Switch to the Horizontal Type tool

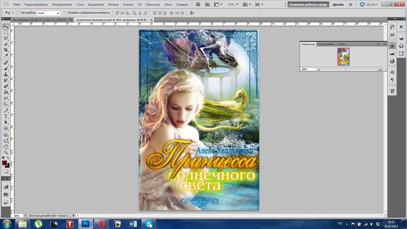tap(6, 116)
